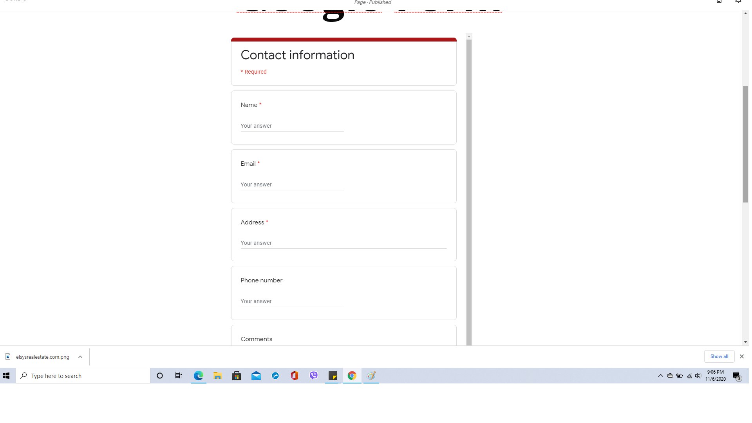
Task: Open the Office app icon
Action: point(295,376)
